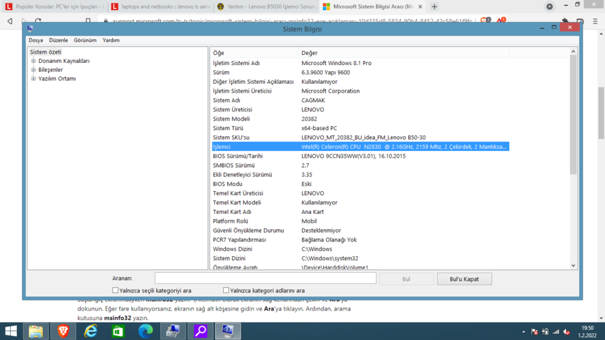Click the browser page scrollbar thumb
605x340 pixels.
(x=601, y=113)
